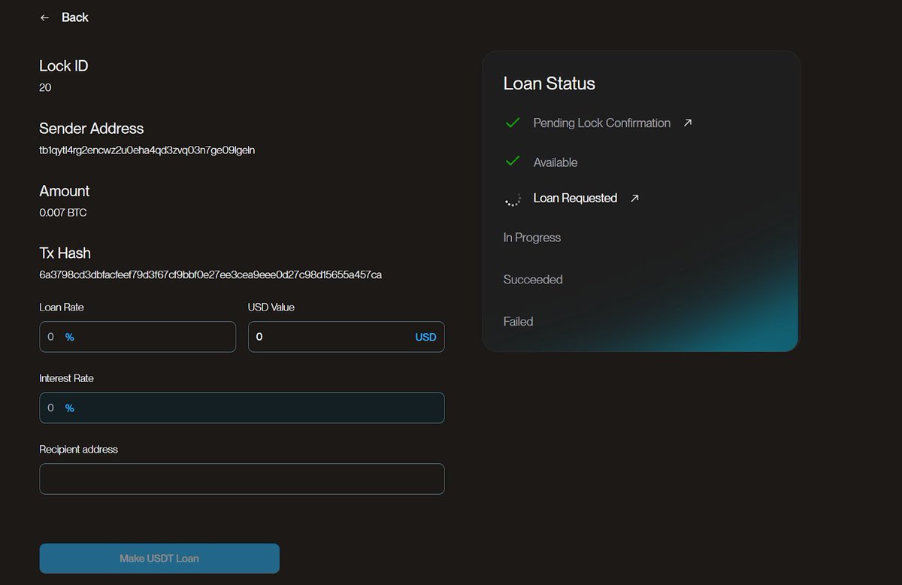Click the Loan Rate label
902x585 pixels.
click(x=62, y=308)
